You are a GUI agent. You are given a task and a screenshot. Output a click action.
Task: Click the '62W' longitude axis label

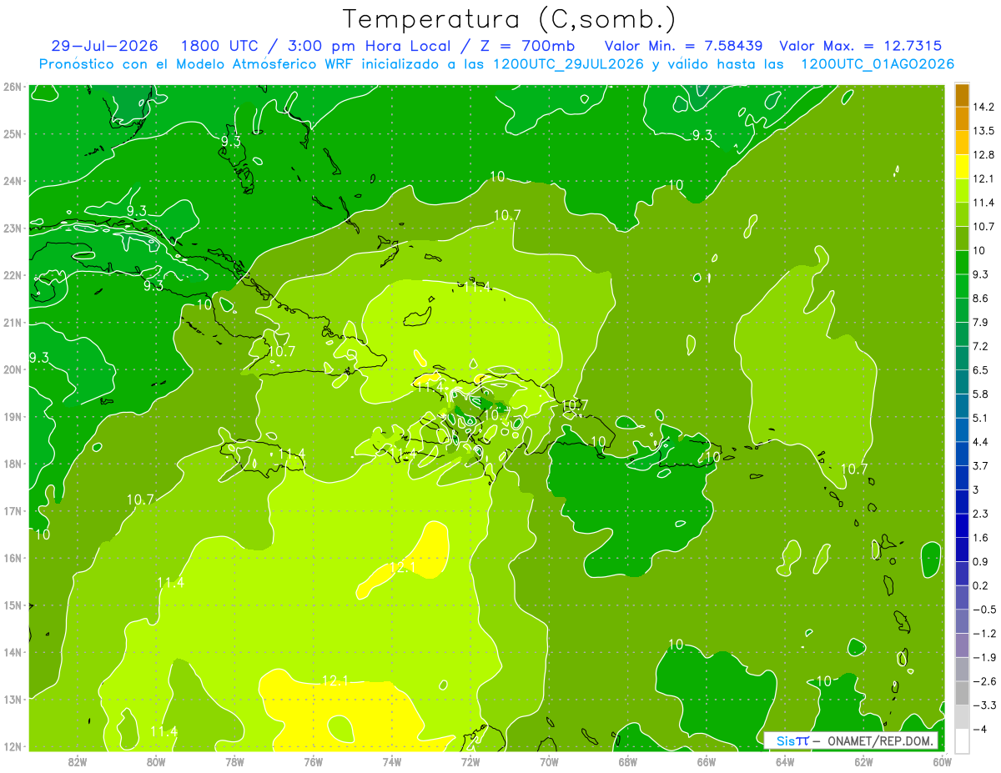pos(863,761)
